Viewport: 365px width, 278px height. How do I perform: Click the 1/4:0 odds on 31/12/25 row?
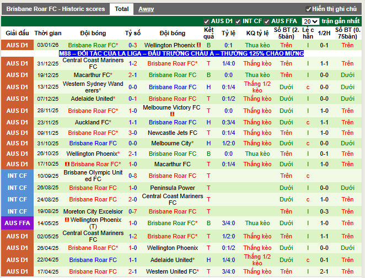click(228, 63)
